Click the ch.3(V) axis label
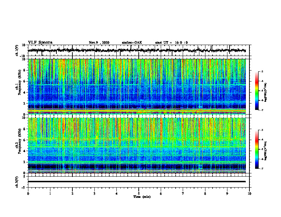 tap(17, 182)
